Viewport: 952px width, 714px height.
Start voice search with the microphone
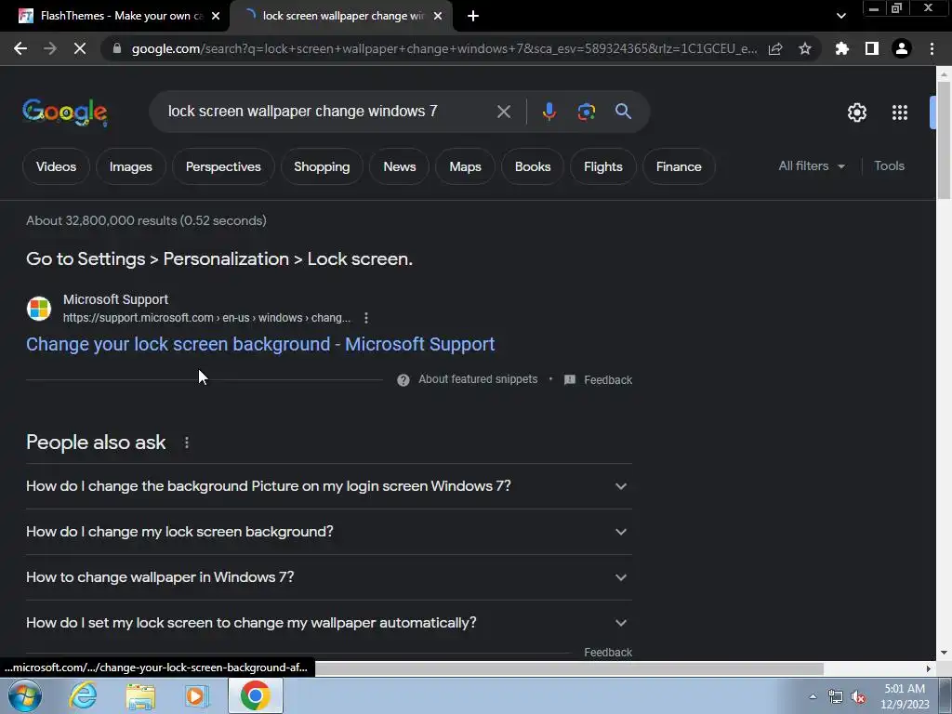(549, 112)
